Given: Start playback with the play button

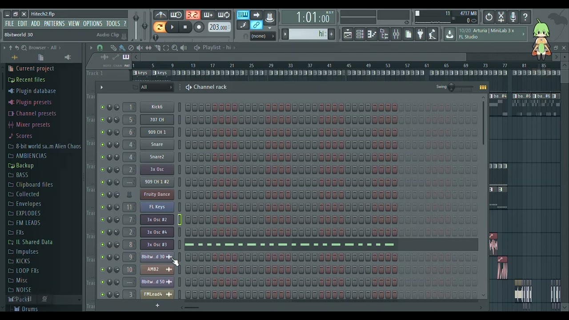Looking at the screenshot, I should 172,27.
